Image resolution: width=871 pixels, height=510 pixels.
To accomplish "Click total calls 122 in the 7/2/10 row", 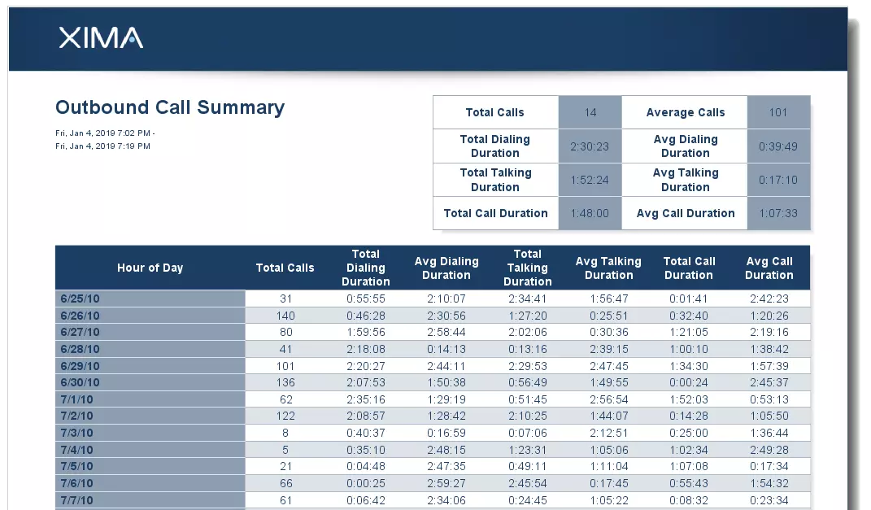I will [x=285, y=416].
